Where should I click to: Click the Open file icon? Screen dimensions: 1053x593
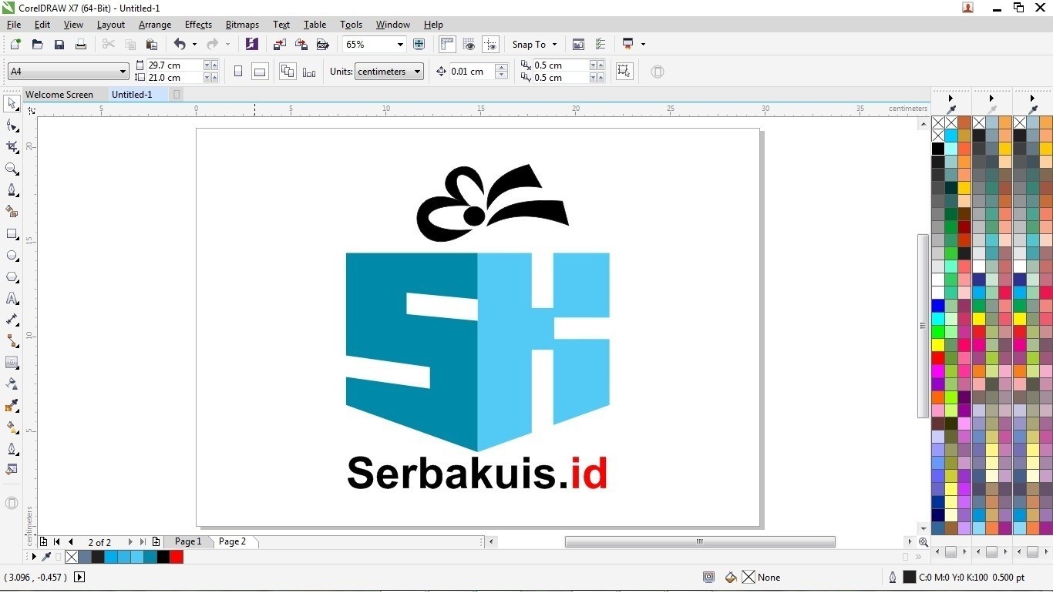point(37,45)
